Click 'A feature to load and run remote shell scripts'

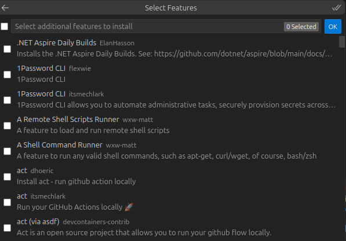pyautogui.click(x=93, y=131)
